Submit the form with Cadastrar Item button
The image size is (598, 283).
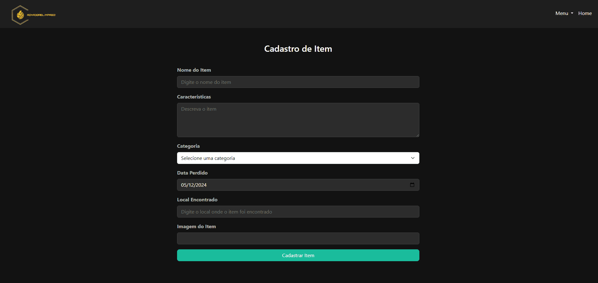pyautogui.click(x=298, y=255)
